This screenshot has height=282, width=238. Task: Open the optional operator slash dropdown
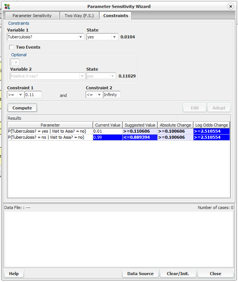15,62
